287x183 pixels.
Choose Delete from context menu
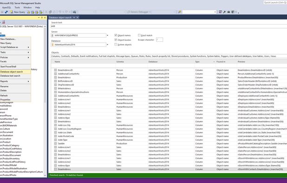(x=15, y=91)
